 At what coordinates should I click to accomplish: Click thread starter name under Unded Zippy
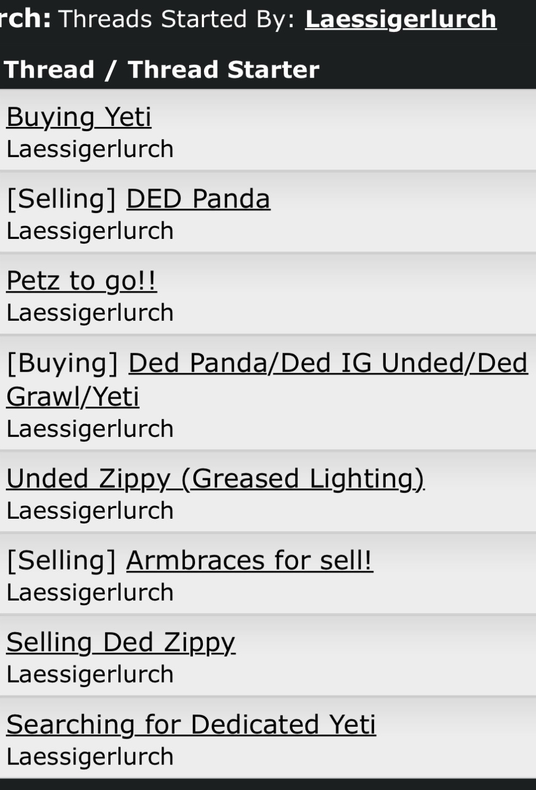pos(90,510)
